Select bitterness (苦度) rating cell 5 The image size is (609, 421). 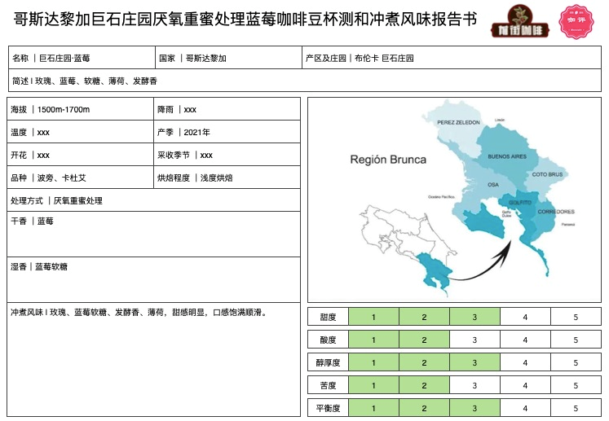(x=576, y=385)
